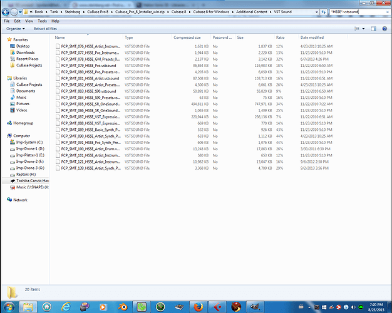Screen dimensions: 392x313
Task: Open the Windows Start button
Action: point(9,307)
